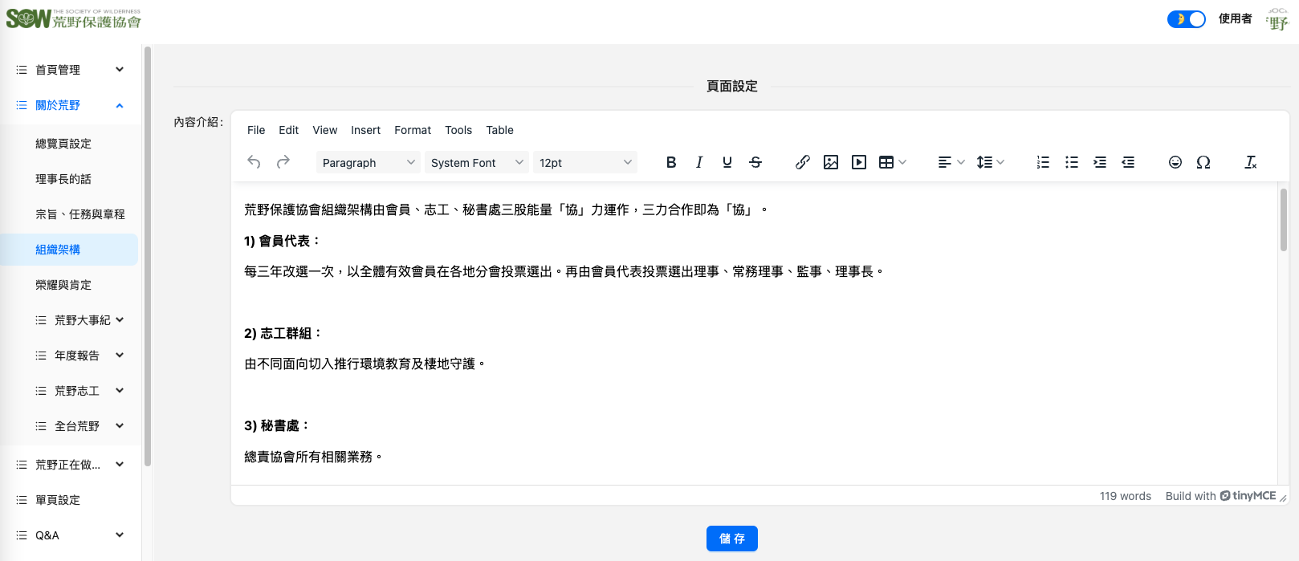
Task: Open the System Font dropdown
Action: tap(476, 163)
